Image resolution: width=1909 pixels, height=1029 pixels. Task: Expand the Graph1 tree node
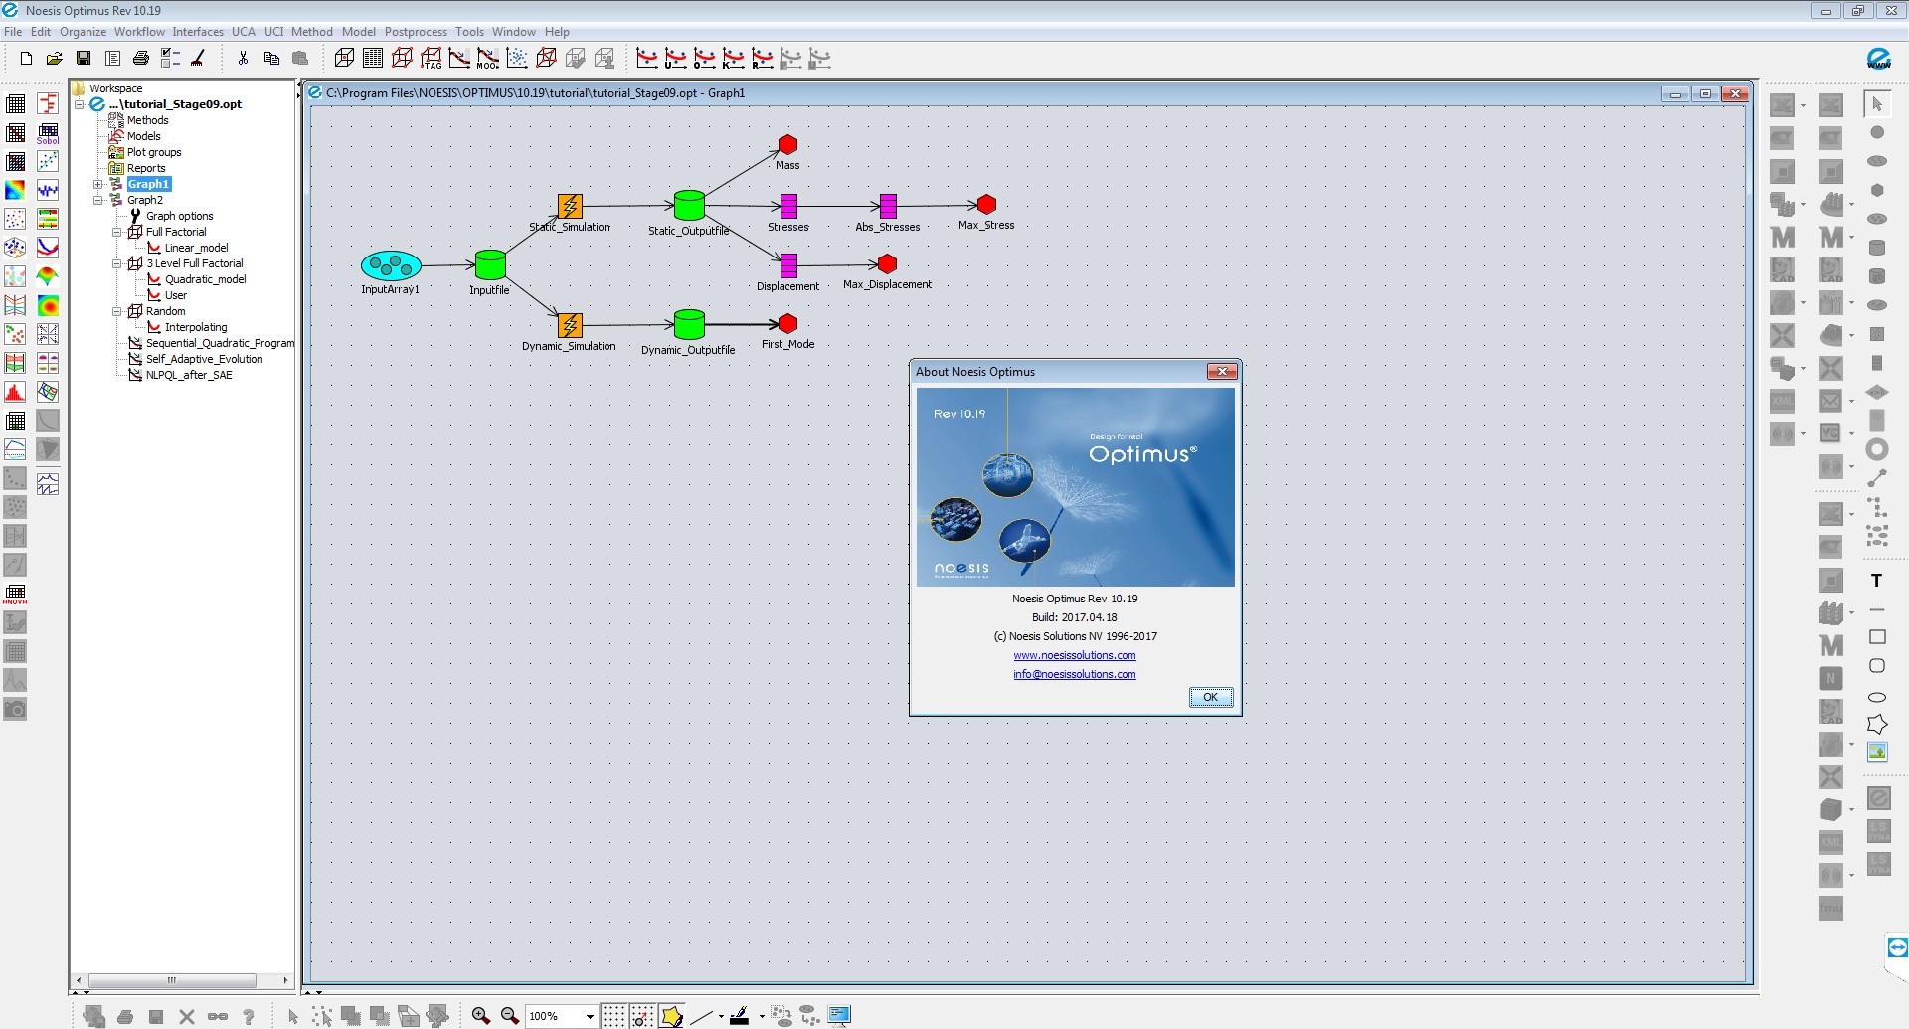pyautogui.click(x=98, y=184)
